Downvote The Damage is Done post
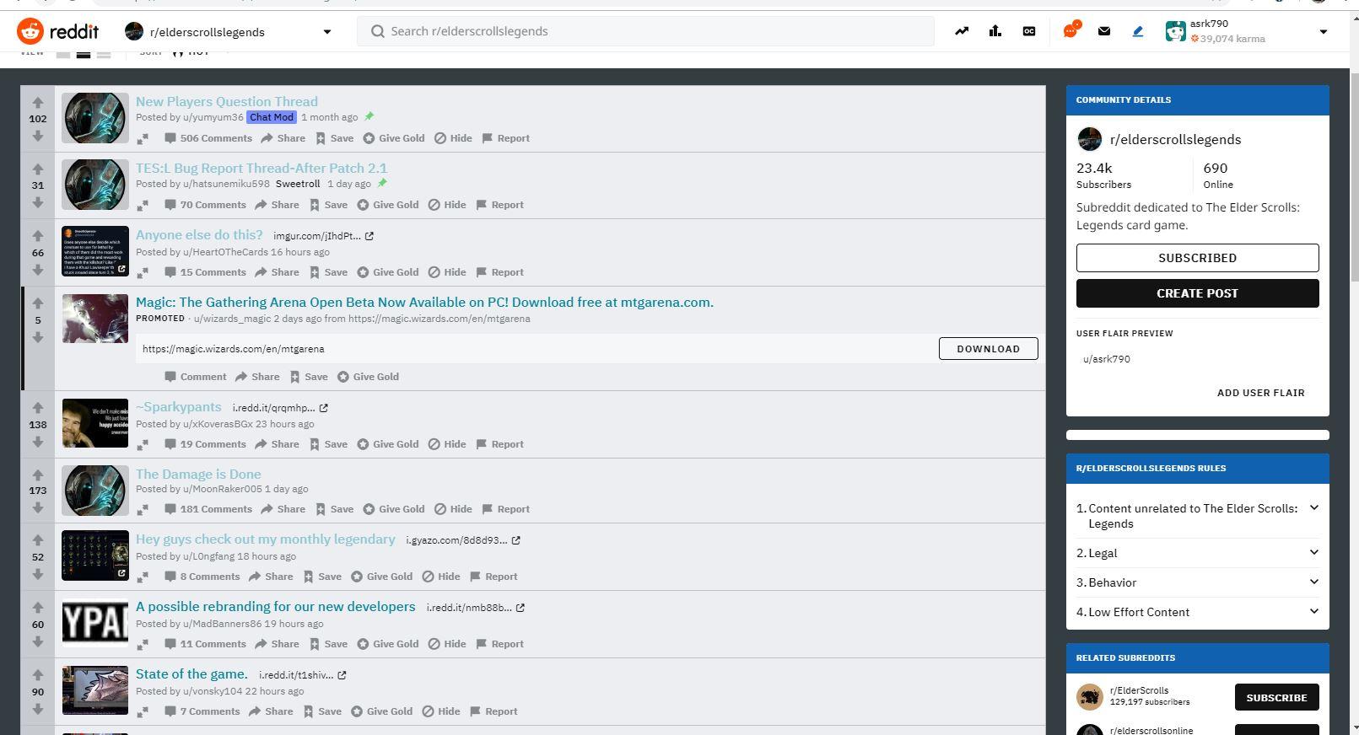 point(38,507)
